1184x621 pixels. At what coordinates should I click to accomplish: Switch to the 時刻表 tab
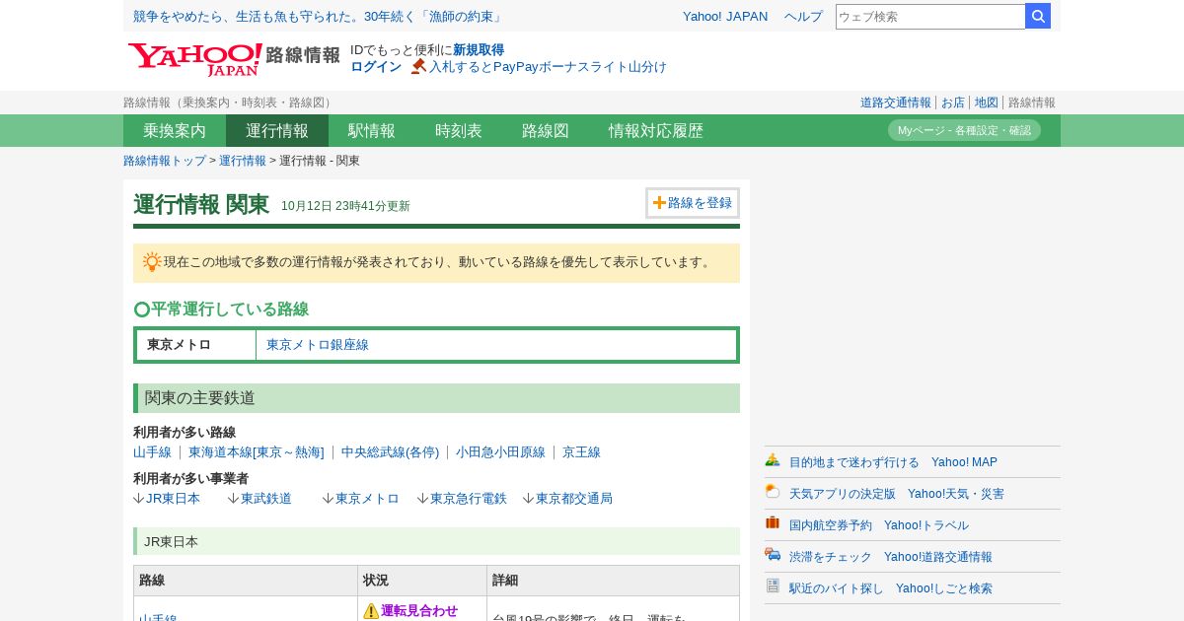459,130
